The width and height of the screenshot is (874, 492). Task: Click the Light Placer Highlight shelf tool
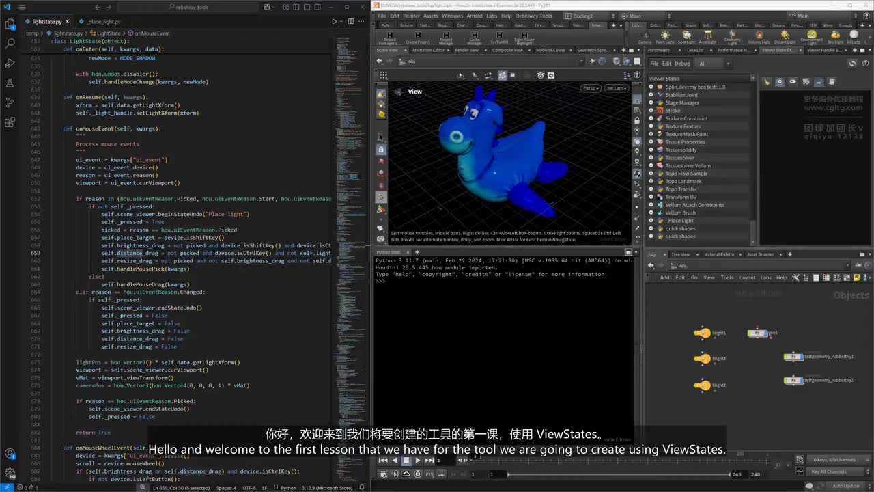pos(524,38)
